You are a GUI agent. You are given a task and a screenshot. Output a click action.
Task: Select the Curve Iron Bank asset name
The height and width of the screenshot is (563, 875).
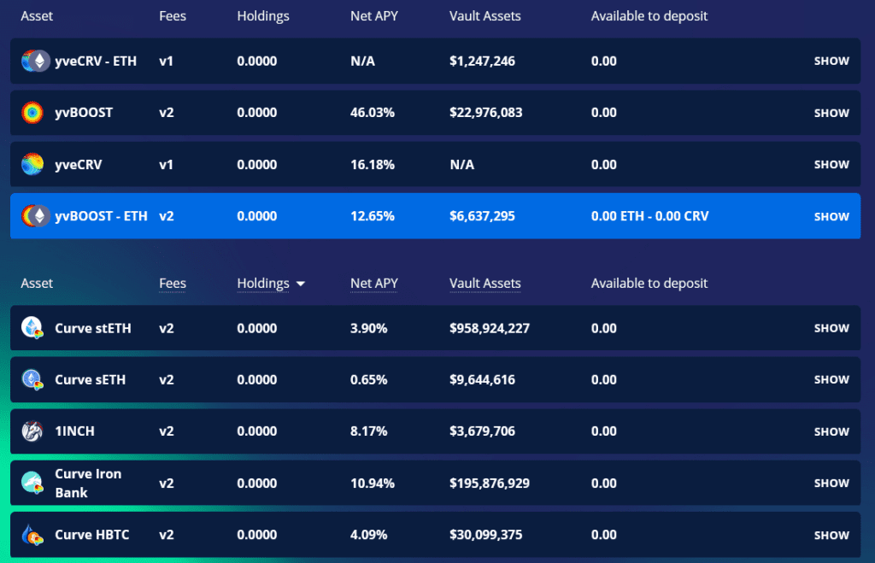click(88, 484)
